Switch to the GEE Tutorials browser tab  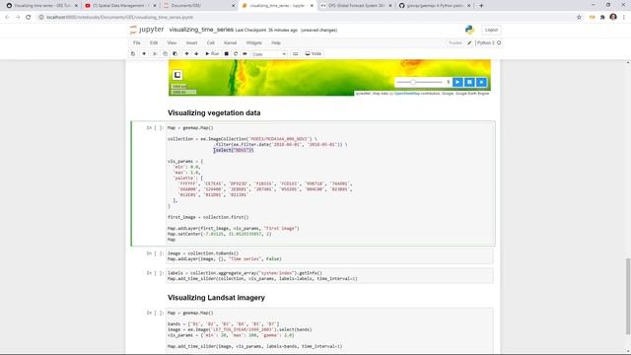pos(40,6)
